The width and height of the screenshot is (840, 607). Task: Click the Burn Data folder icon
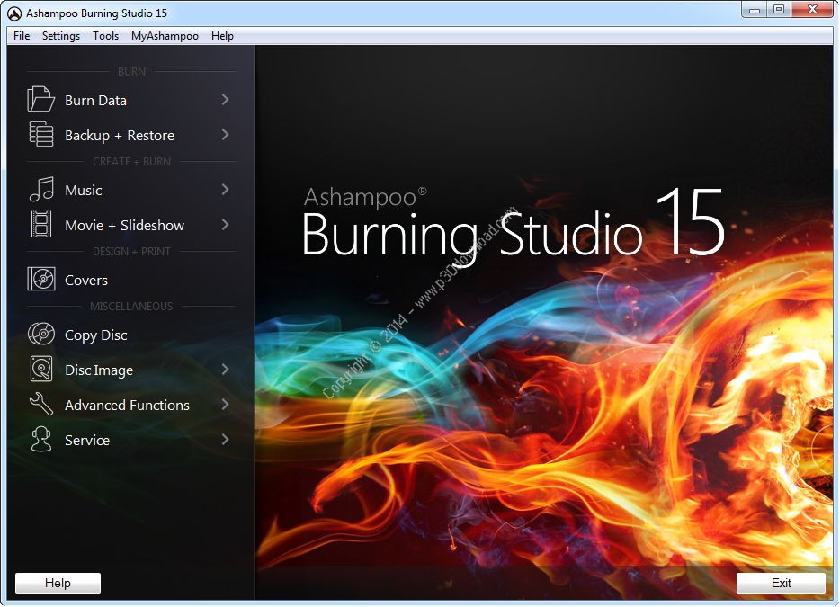41,100
